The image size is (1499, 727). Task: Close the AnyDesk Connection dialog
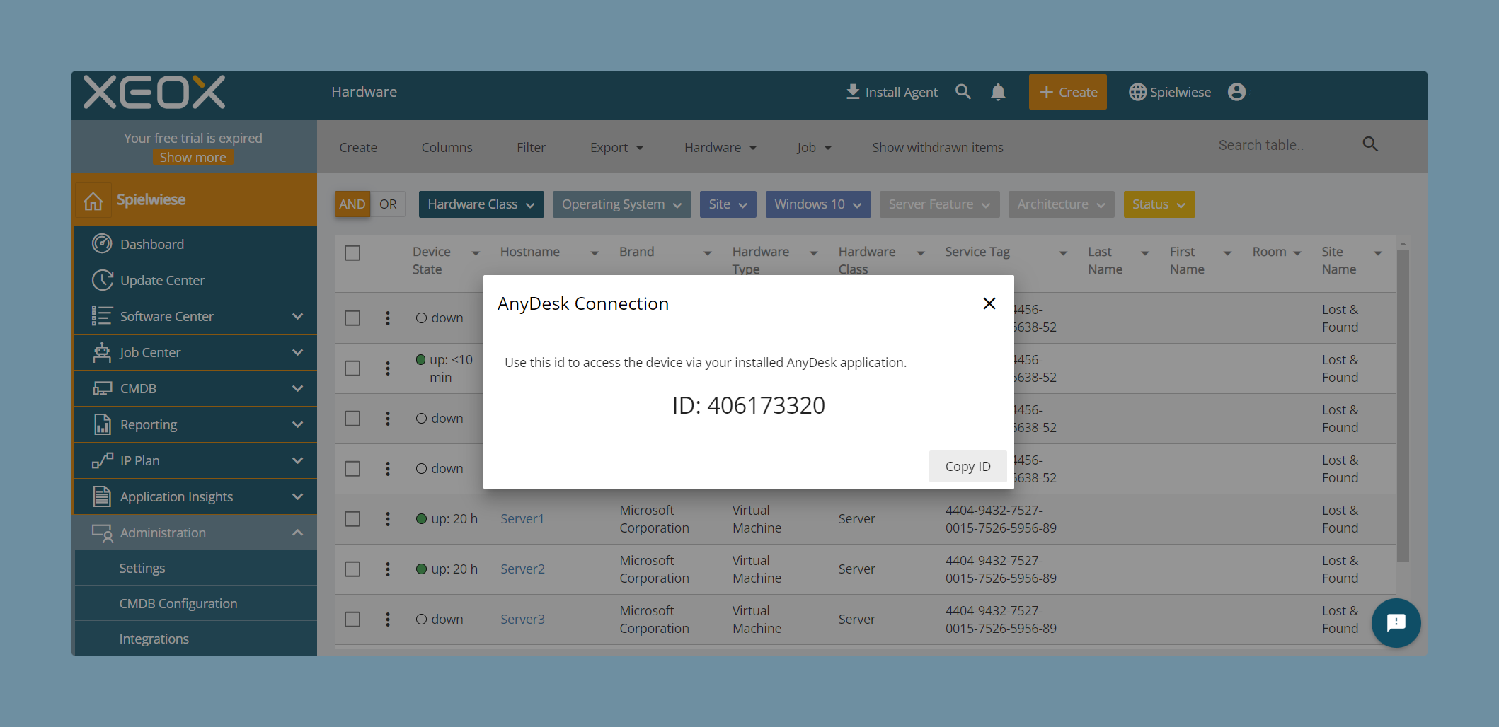[x=989, y=303]
